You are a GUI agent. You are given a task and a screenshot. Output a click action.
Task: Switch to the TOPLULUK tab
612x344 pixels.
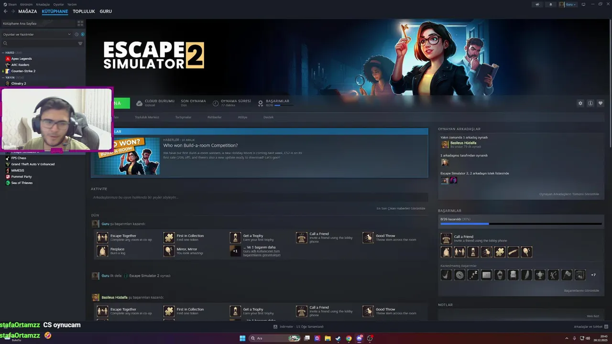(84, 11)
